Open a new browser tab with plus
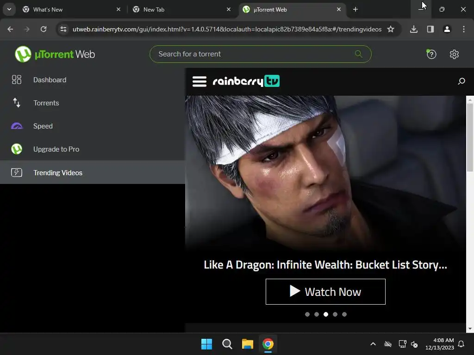The height and width of the screenshot is (355, 474). click(x=355, y=9)
